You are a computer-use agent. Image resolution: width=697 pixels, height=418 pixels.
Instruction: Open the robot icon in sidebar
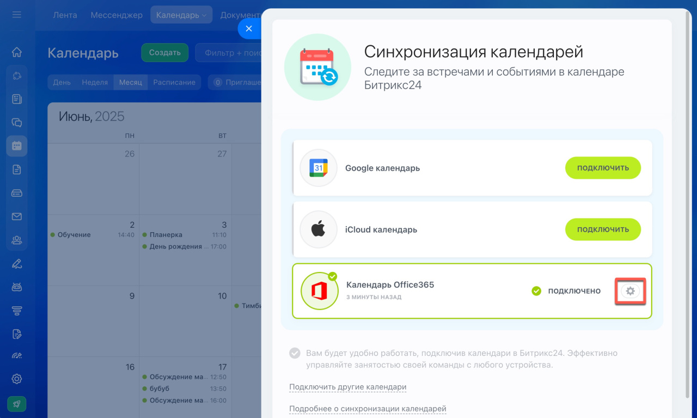17,287
